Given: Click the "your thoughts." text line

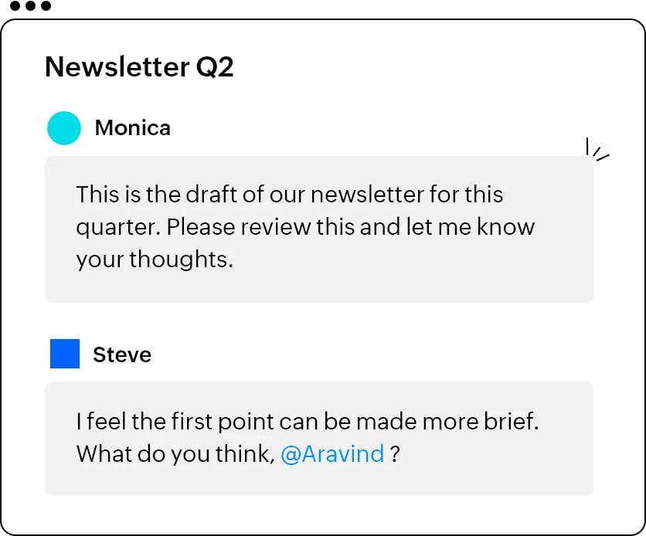Looking at the screenshot, I should point(154,260).
